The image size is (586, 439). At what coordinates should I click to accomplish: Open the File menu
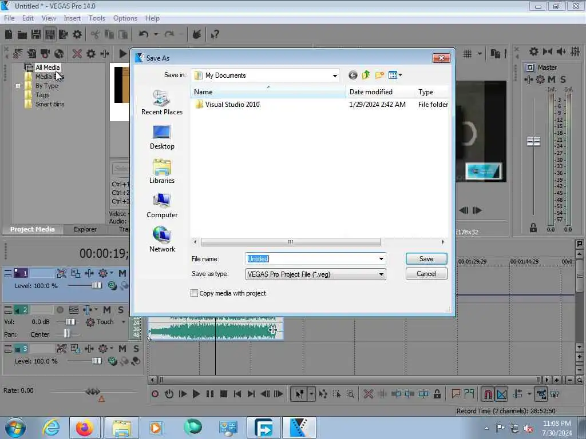point(9,18)
